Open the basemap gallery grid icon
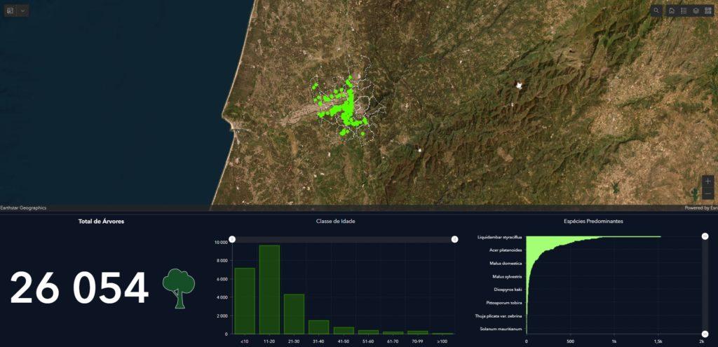The image size is (718, 347). click(708, 11)
